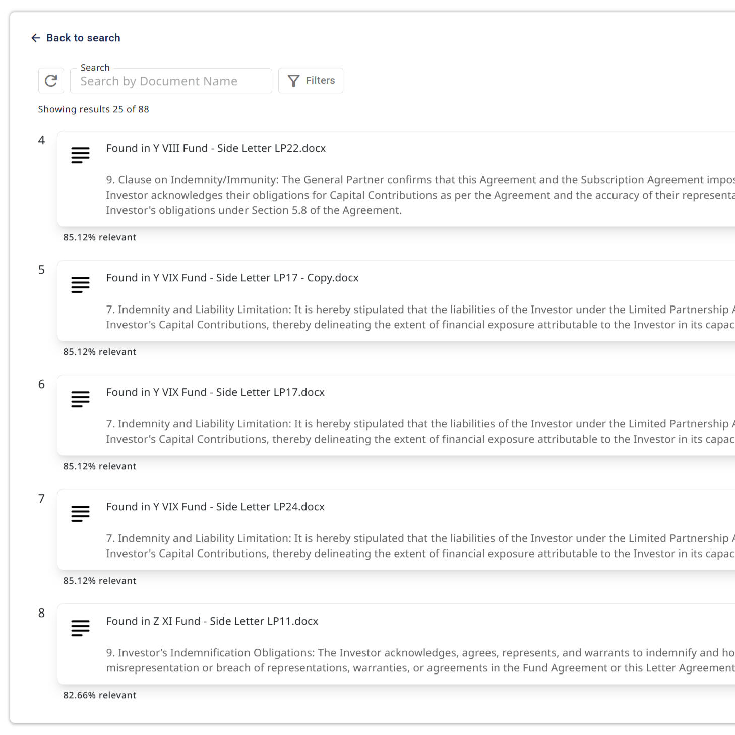Click the document icon for Side Letter LP17 - Copy.docx
The width and height of the screenshot is (735, 735).
click(80, 285)
